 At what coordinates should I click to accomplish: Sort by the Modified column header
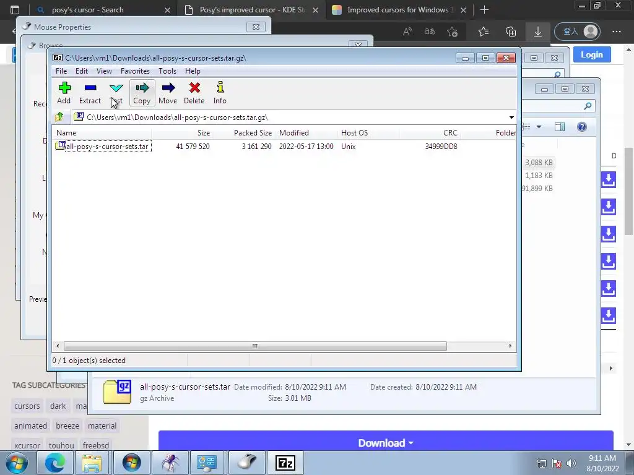pos(306,133)
